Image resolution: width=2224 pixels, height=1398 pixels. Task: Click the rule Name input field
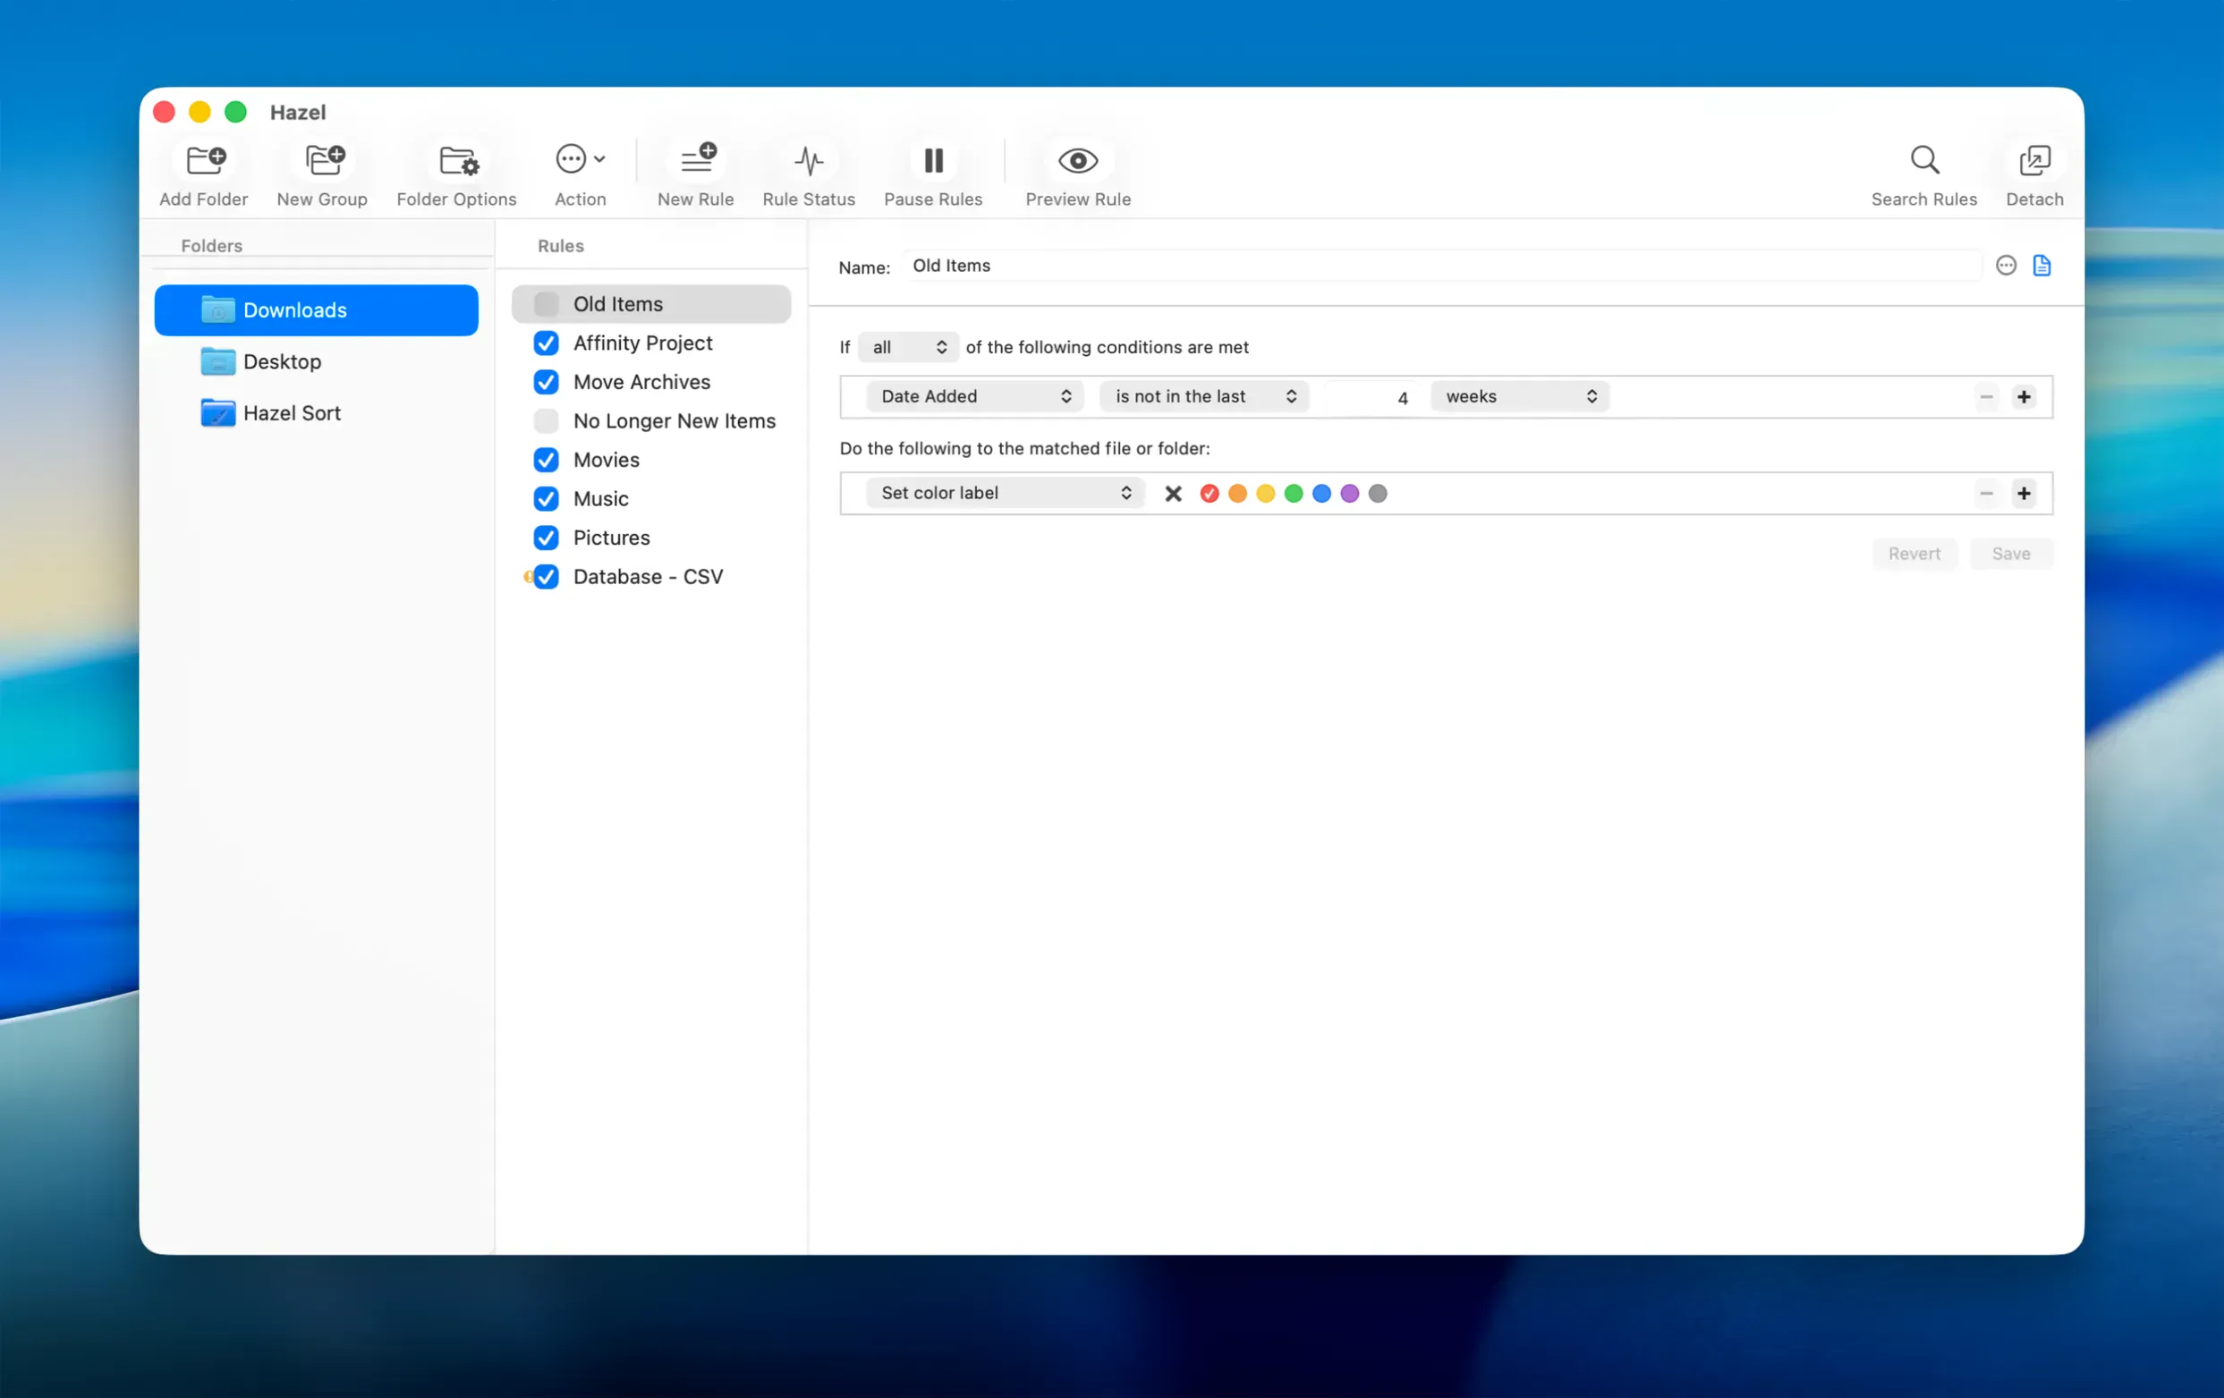pos(1443,266)
